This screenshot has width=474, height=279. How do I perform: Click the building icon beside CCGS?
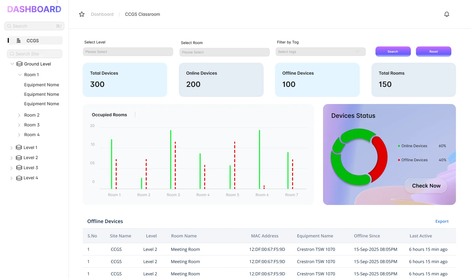pos(18,40)
